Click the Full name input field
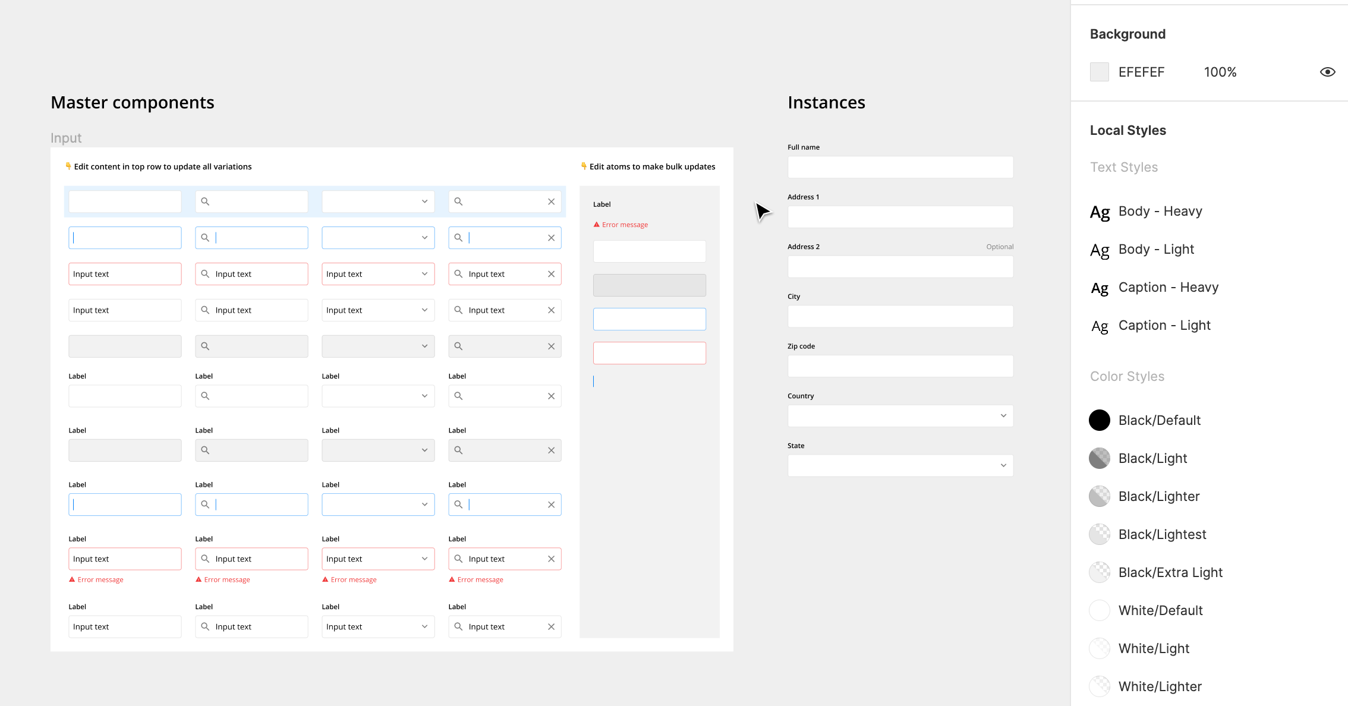This screenshot has width=1348, height=706. [x=900, y=167]
